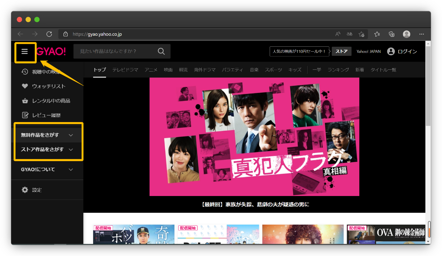
Task: Open the 新着 tab
Action: (x=360, y=70)
